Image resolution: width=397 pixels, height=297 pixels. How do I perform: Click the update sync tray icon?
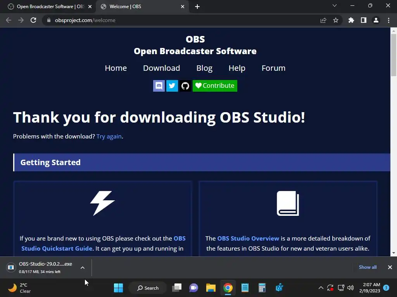click(330, 288)
